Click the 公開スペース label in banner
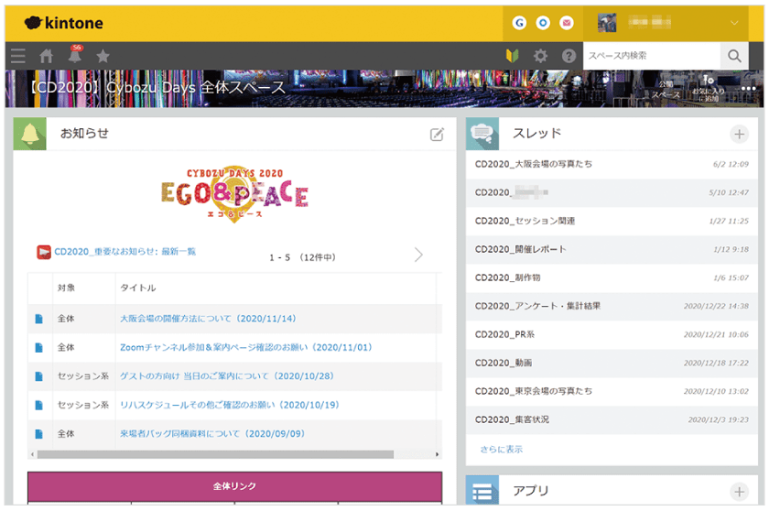 tap(666, 90)
